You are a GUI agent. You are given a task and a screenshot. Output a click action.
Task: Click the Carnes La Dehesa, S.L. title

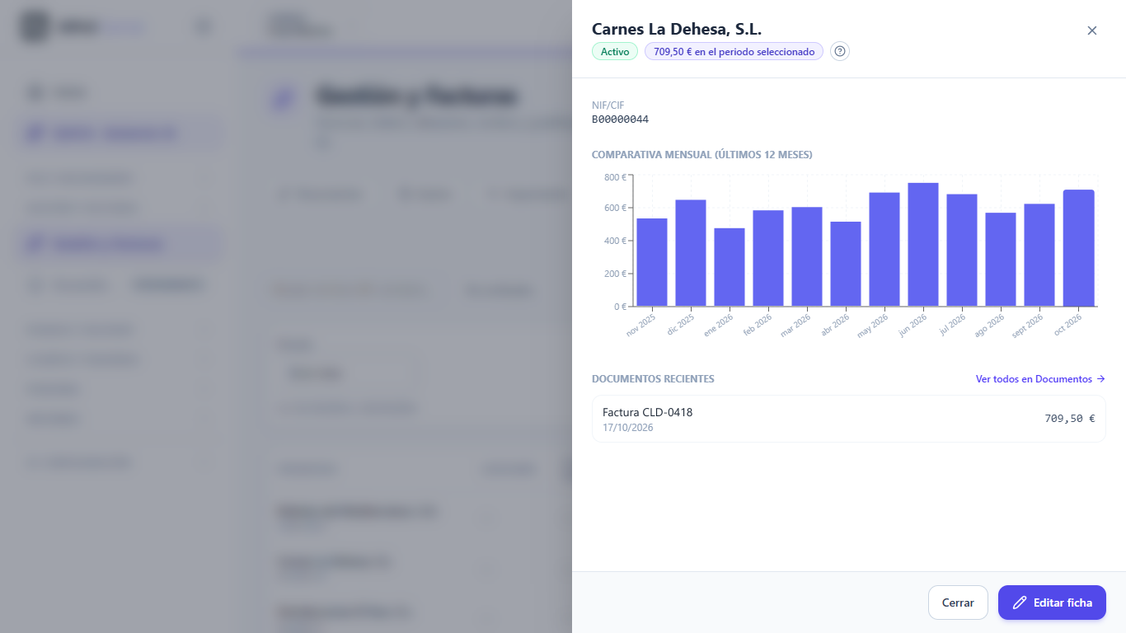tap(677, 30)
